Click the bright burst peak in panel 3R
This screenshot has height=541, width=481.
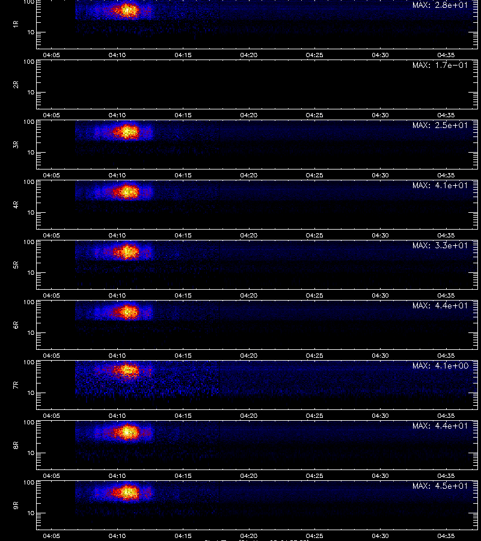[127, 132]
